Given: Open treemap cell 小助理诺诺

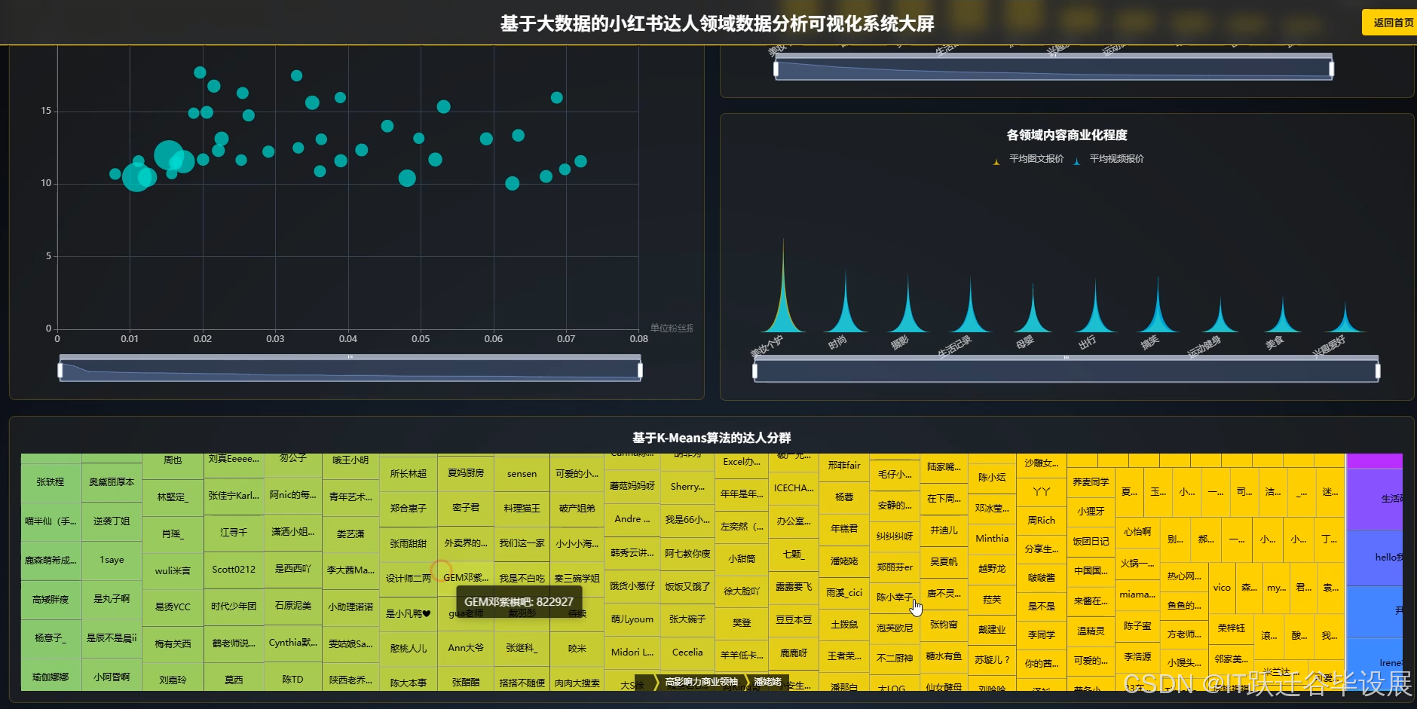Looking at the screenshot, I should (350, 607).
